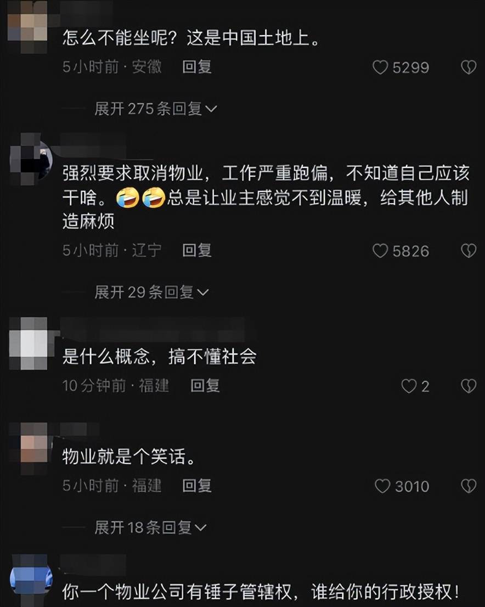Image resolution: width=485 pixels, height=607 pixels.
Task: Open avatar of 是什么概念 commenter
Action: click(x=29, y=344)
